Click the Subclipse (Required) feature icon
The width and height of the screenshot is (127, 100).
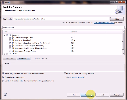[13, 40]
